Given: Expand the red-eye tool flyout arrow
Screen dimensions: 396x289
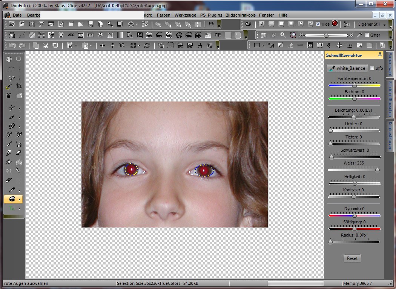Looking at the screenshot, I should coord(19,199).
